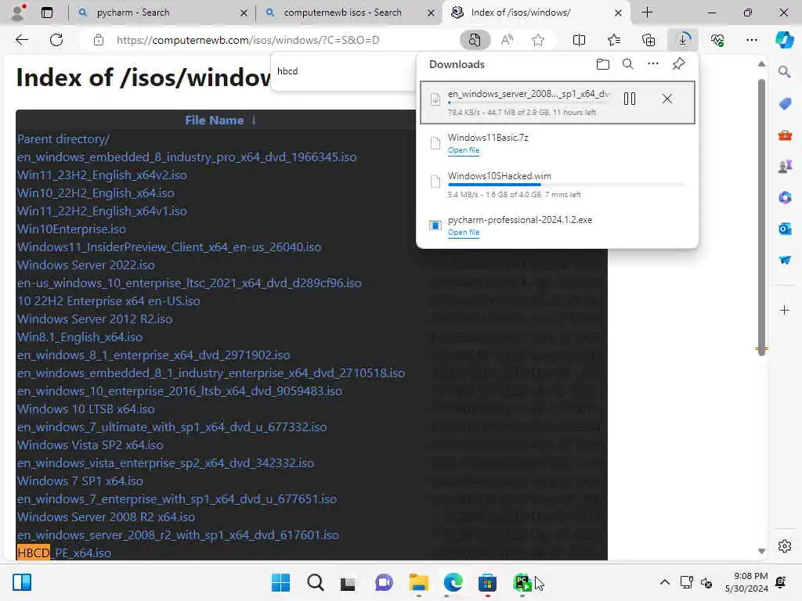802x601 pixels.
Task: Close the pycharm - Search tab
Action: 244,13
